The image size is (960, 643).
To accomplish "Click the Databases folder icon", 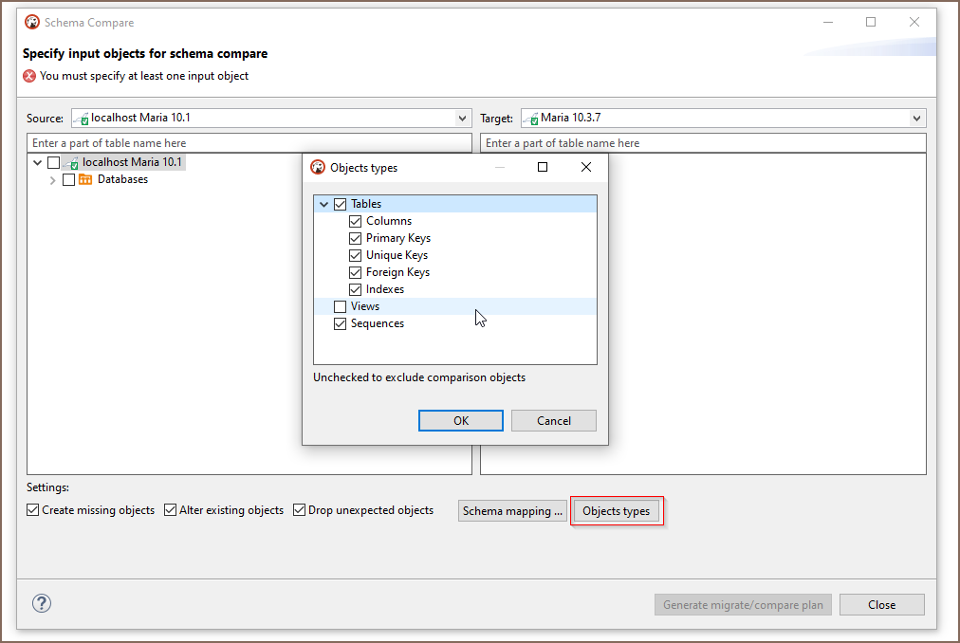I will tap(85, 179).
